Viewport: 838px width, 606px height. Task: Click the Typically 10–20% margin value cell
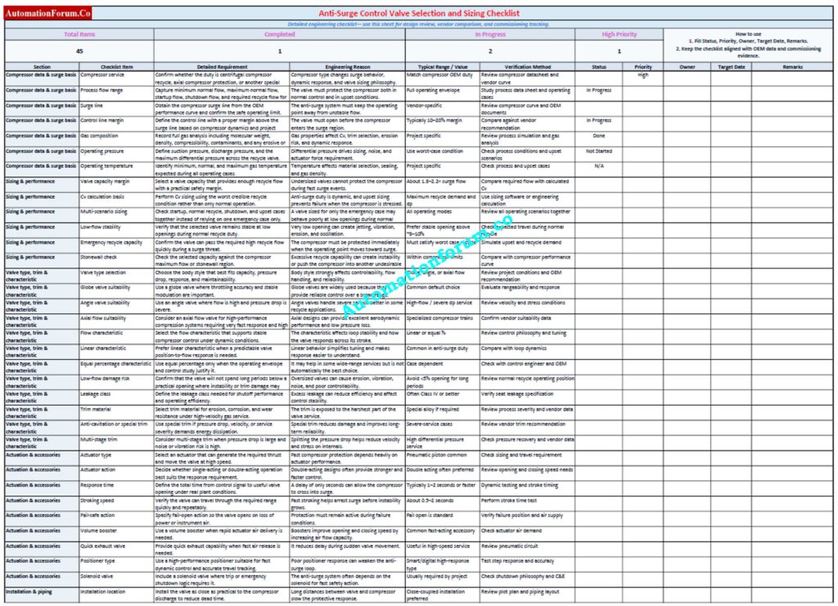tap(443, 123)
